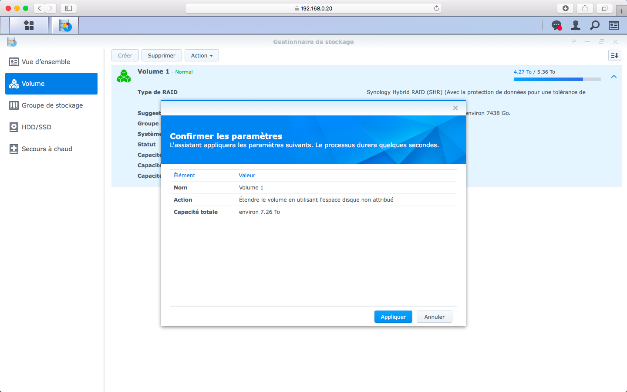
Task: Open Groupe de stockage in the sidebar
Action: 51,105
